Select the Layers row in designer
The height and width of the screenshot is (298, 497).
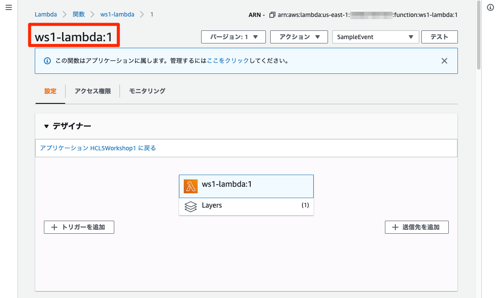click(246, 207)
